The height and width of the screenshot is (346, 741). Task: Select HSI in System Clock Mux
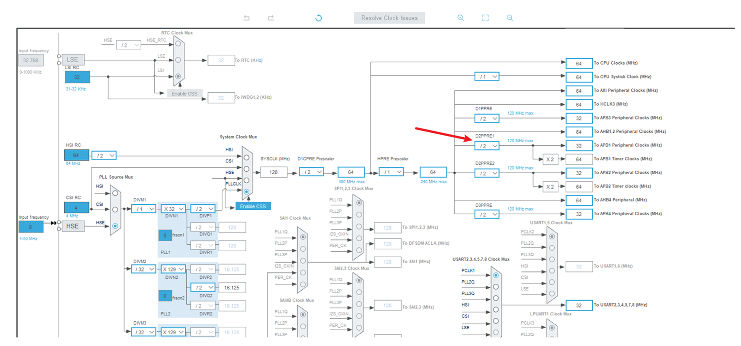pos(246,157)
